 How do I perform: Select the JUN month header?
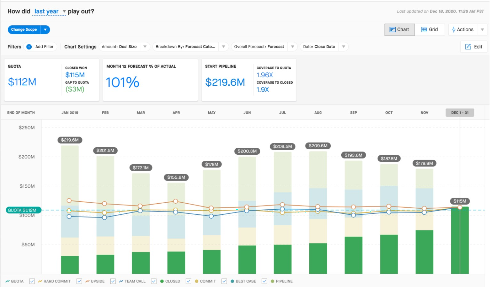coord(247,112)
